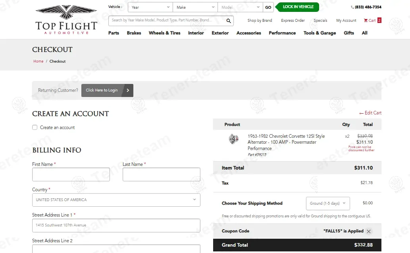Open the Specials link
The height and width of the screenshot is (253, 410).
[320, 20]
